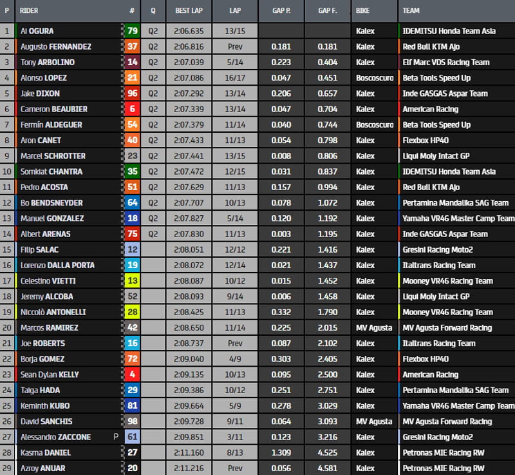Click the orange number 37 badge for Fernandez
Image resolution: width=515 pixels, height=475 pixels.
[131, 46]
